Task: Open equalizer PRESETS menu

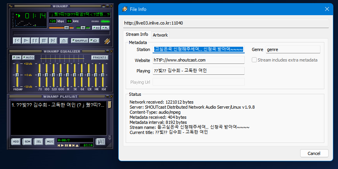Action: click(x=100, y=57)
